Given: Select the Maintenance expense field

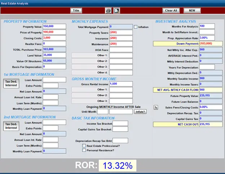Looking at the screenshot, I should (x=121, y=44).
